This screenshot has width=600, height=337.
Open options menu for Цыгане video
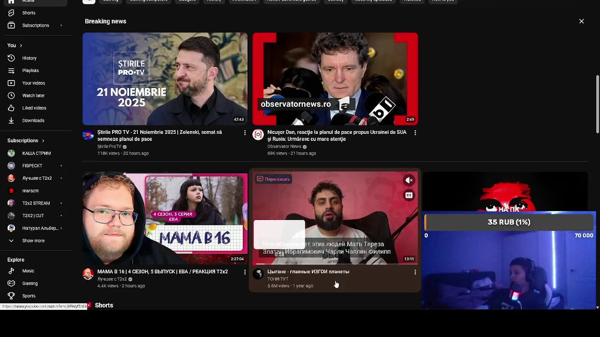coord(415,272)
